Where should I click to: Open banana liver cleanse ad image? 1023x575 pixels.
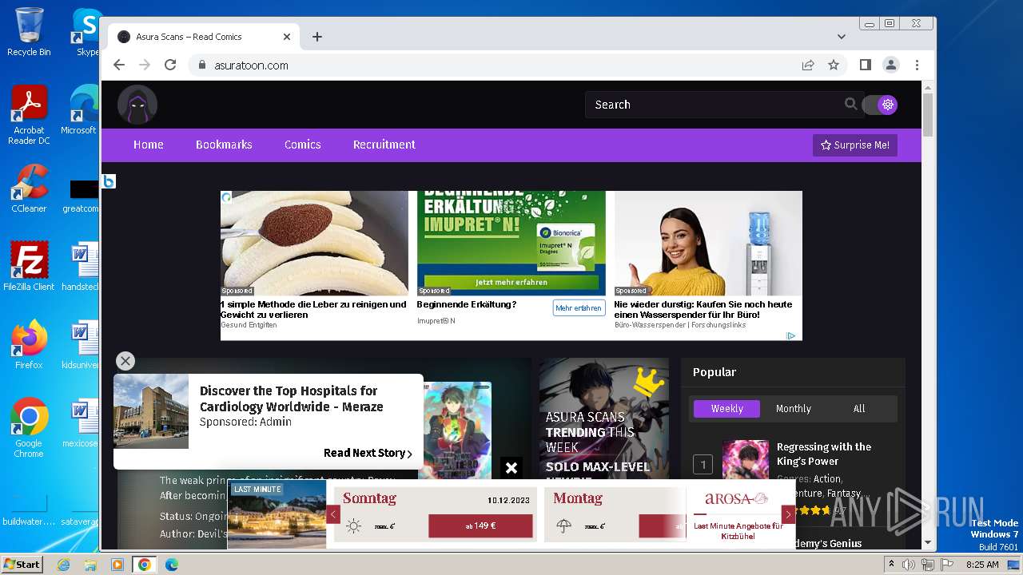314,244
